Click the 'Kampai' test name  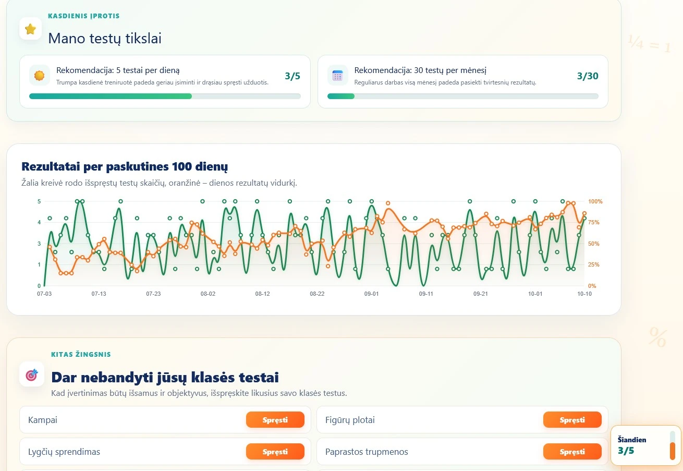pyautogui.click(x=43, y=420)
